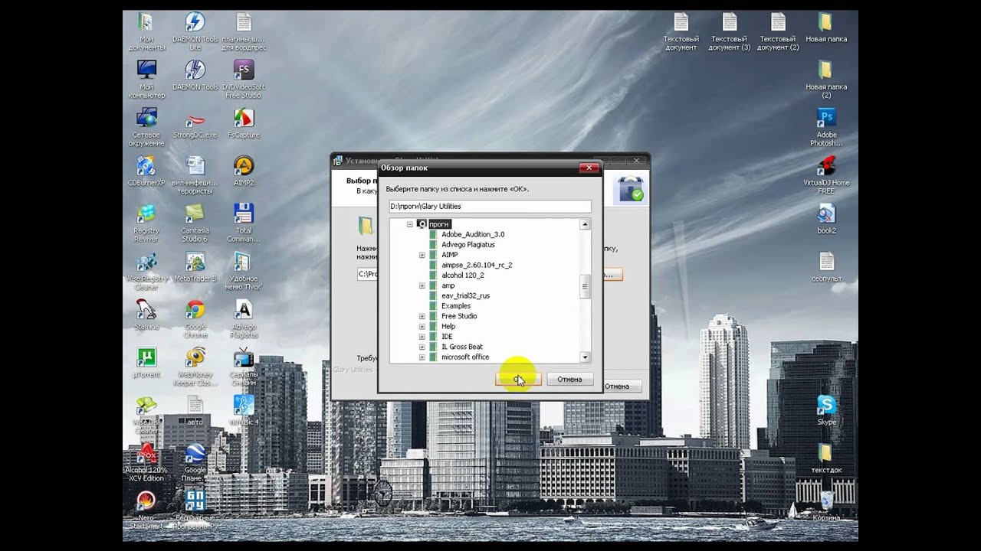Viewport: 981px width, 551px height.
Task: Launch Google Планета Земля shortcut
Action: [195, 461]
